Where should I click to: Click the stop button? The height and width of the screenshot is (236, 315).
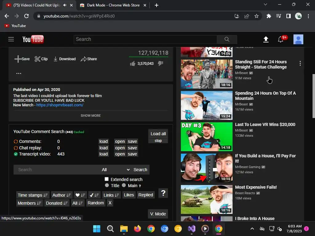point(158,141)
